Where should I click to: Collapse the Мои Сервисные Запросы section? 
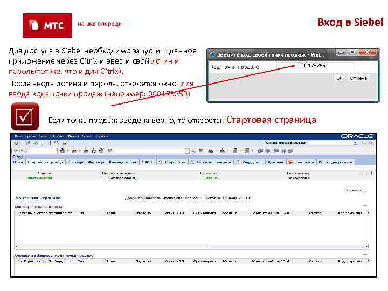click(365, 206)
